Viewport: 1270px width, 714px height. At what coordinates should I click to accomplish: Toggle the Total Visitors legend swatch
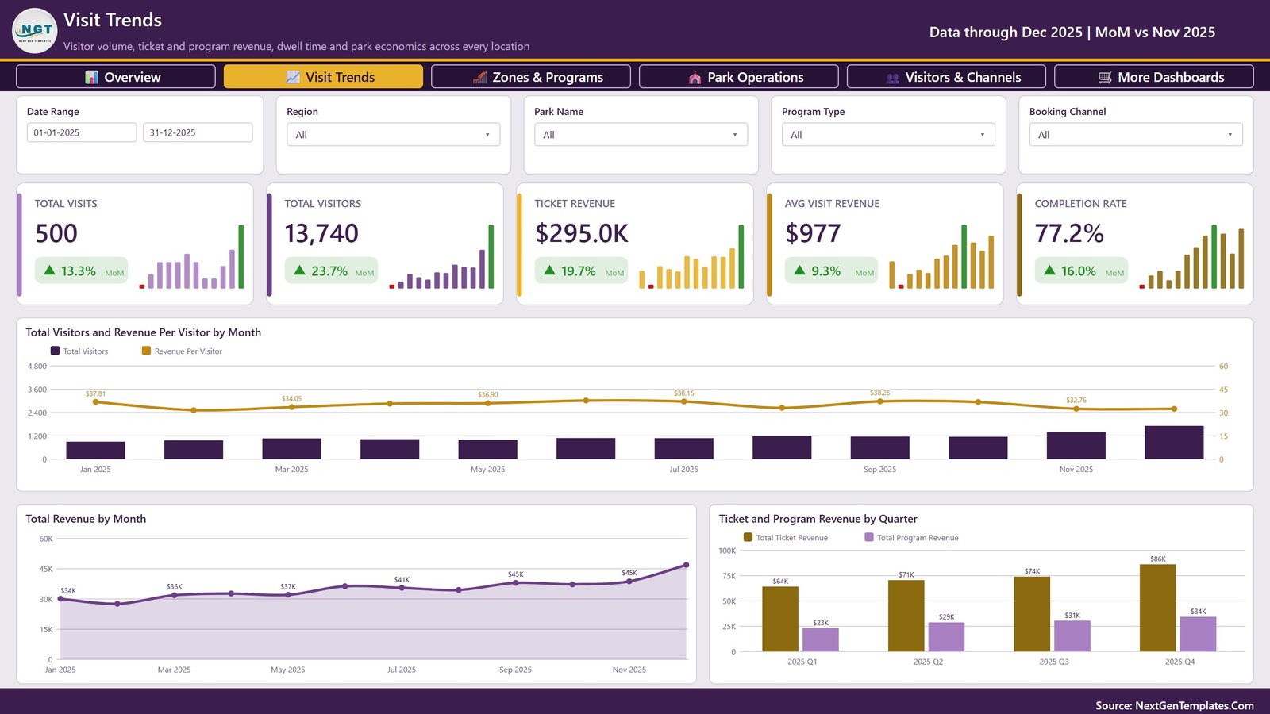click(55, 351)
